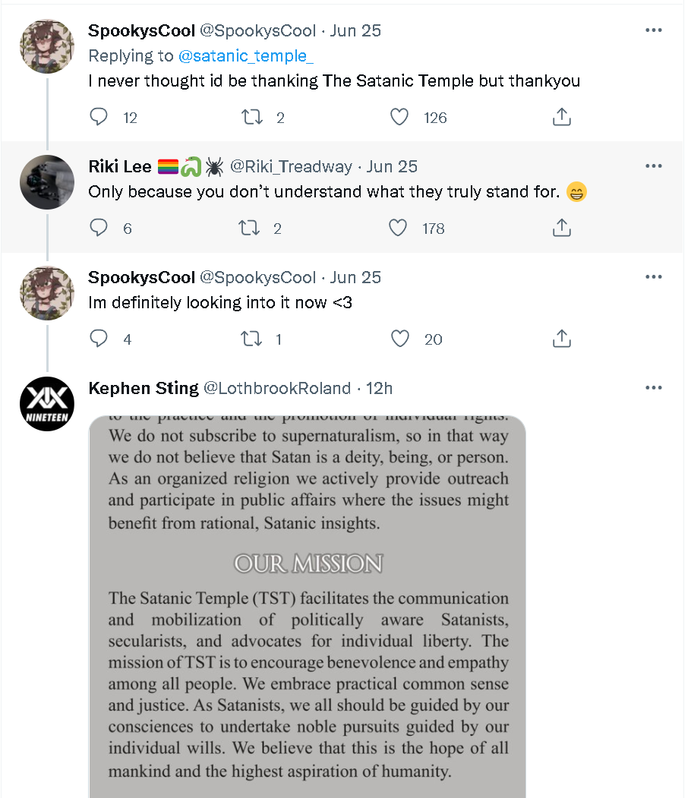Open the attached Our Mission image
The height and width of the screenshot is (798, 691).
[308, 607]
